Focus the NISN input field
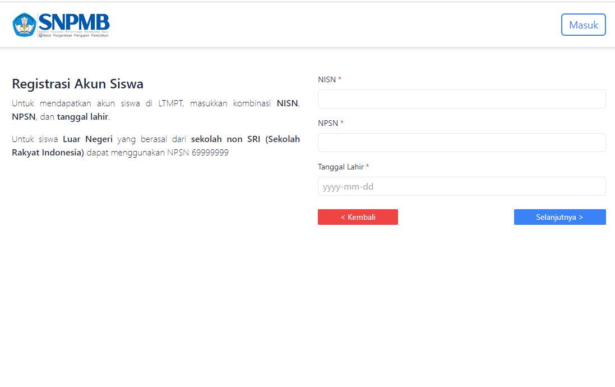The width and height of the screenshot is (615, 387). point(461,99)
